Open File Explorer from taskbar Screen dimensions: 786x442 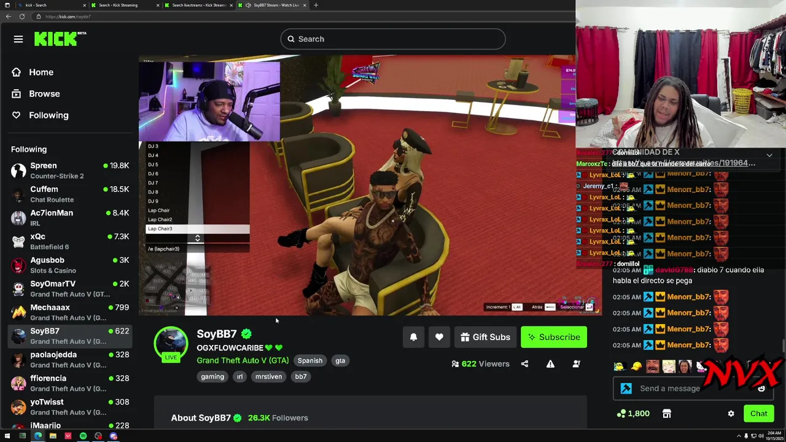53,436
